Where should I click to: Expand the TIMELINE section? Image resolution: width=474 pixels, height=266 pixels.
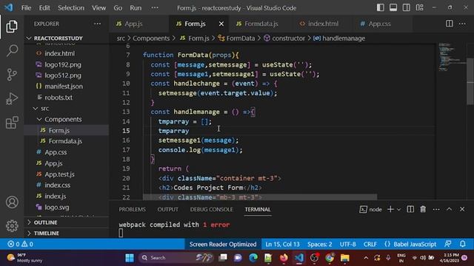point(46,233)
